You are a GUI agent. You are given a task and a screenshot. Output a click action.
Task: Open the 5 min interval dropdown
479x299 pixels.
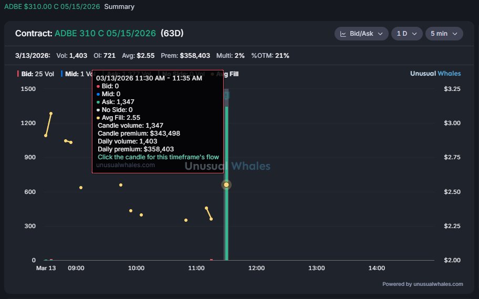444,34
